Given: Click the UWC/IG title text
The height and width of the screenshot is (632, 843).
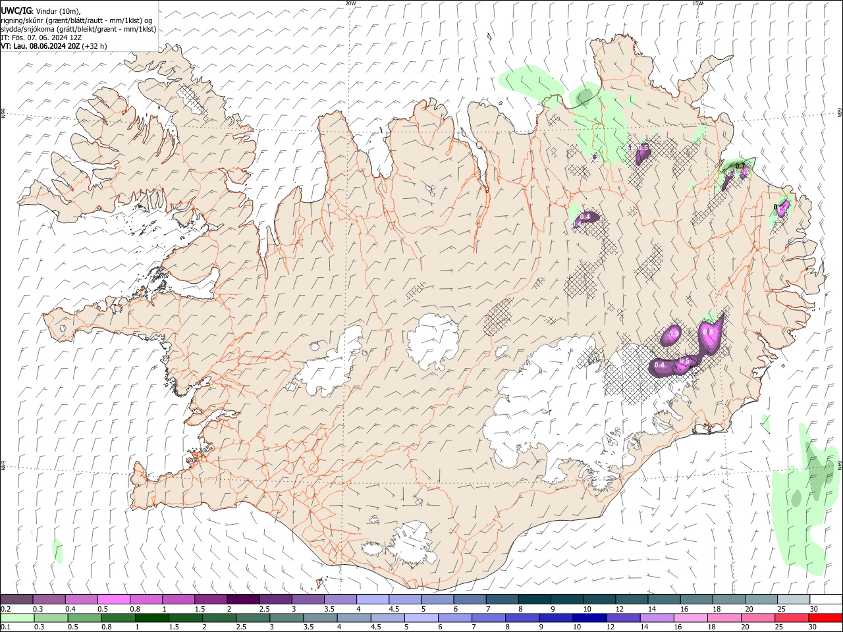Looking at the screenshot, I should [x=16, y=10].
